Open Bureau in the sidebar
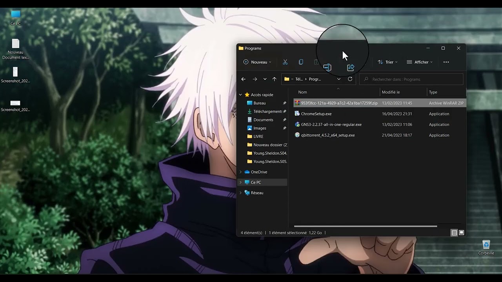 pos(260,103)
